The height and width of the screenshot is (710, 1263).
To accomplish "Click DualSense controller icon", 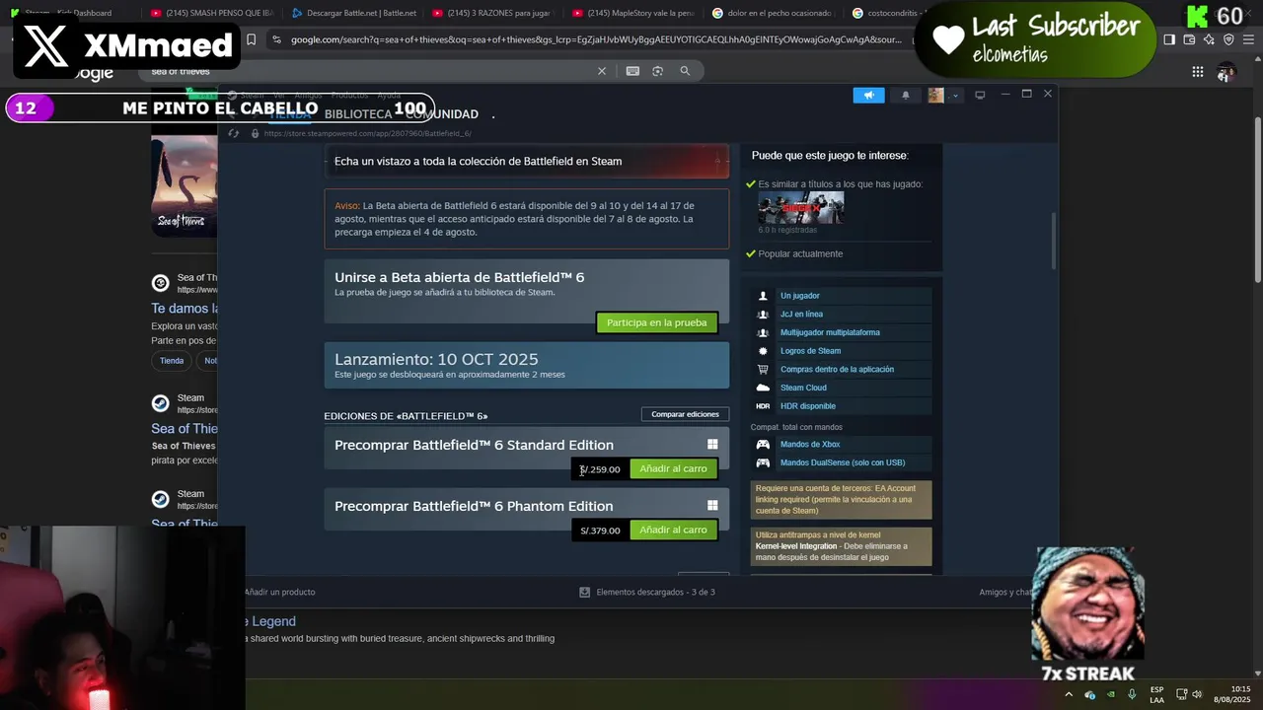I will (x=763, y=462).
